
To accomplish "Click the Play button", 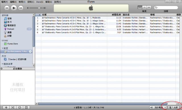I will click(x=14, y=8).
